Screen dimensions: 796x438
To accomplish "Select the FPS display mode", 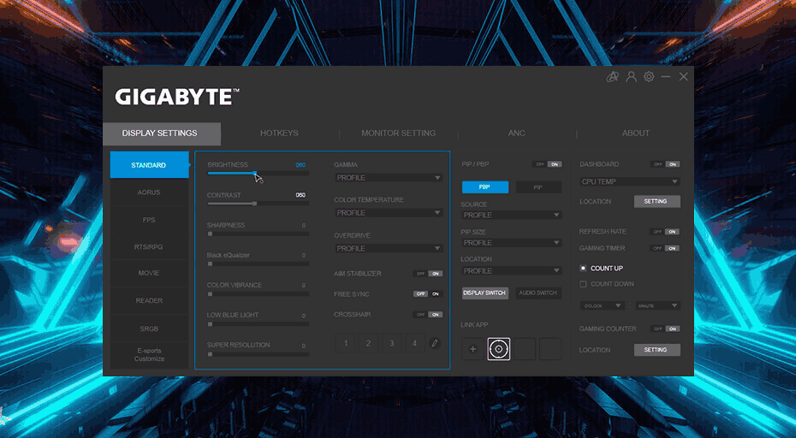I will [x=149, y=220].
